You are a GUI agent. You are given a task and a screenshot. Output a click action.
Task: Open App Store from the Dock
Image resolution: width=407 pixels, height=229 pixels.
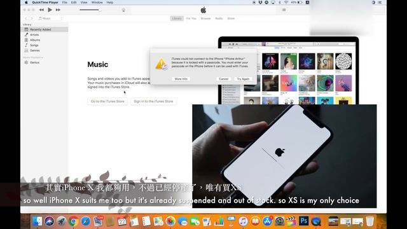(267, 221)
